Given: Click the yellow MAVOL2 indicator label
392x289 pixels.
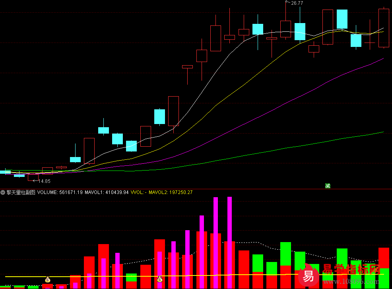Looking at the screenshot, I should coord(175,192).
